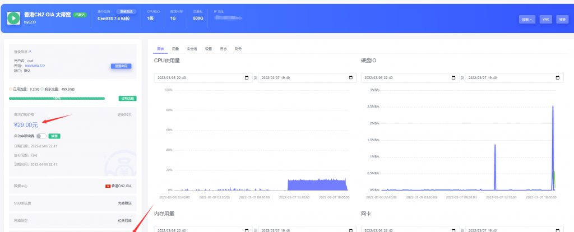Click the 重装系统 button
574x232 pixels.
[127, 11]
